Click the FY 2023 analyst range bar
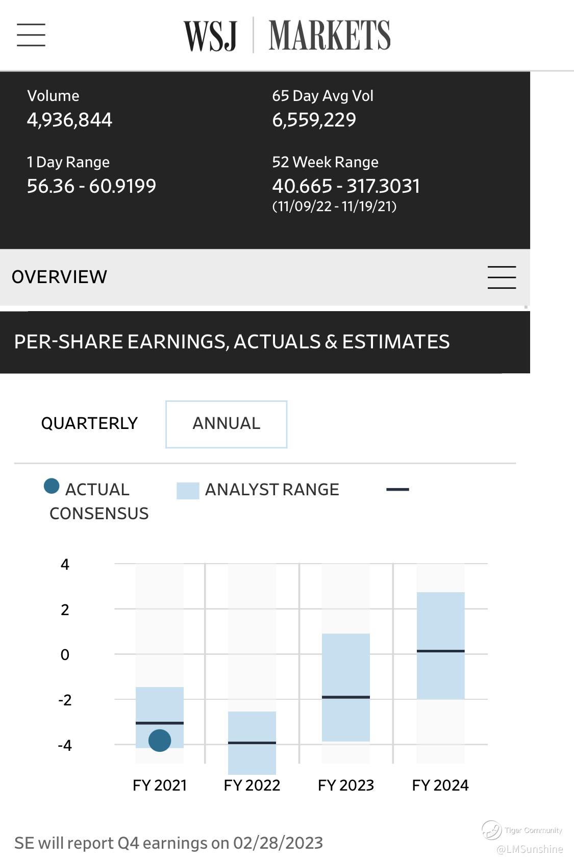574x862 pixels. pyautogui.click(x=345, y=663)
